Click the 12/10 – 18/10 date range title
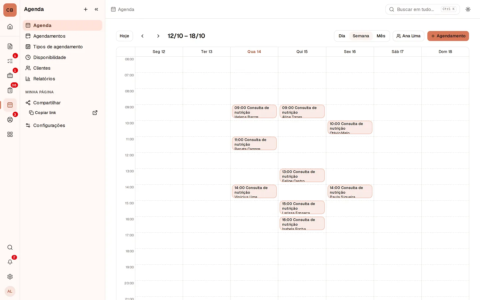 point(186,36)
